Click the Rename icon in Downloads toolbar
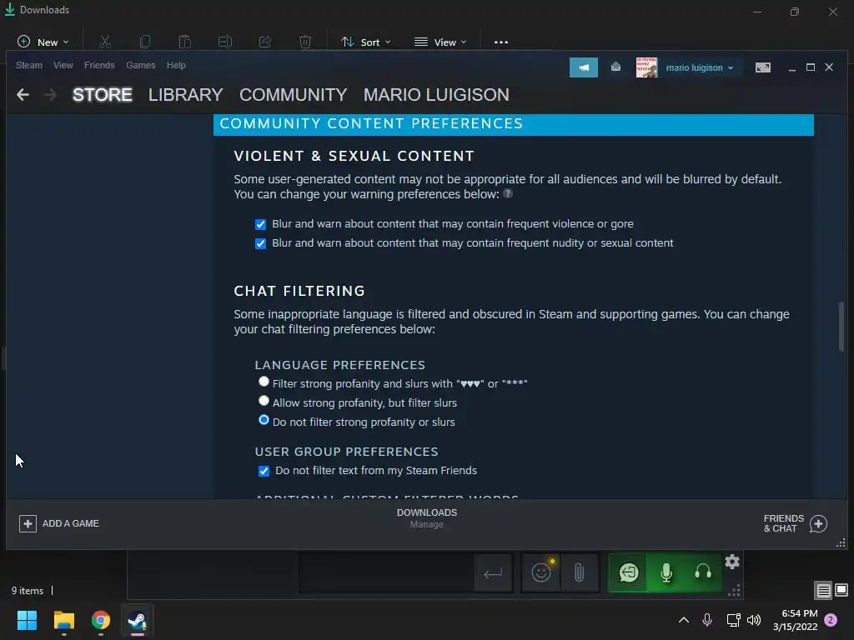This screenshot has width=854, height=640. 225,42
